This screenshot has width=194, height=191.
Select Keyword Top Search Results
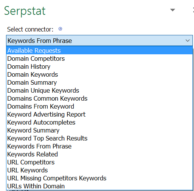[99, 138]
